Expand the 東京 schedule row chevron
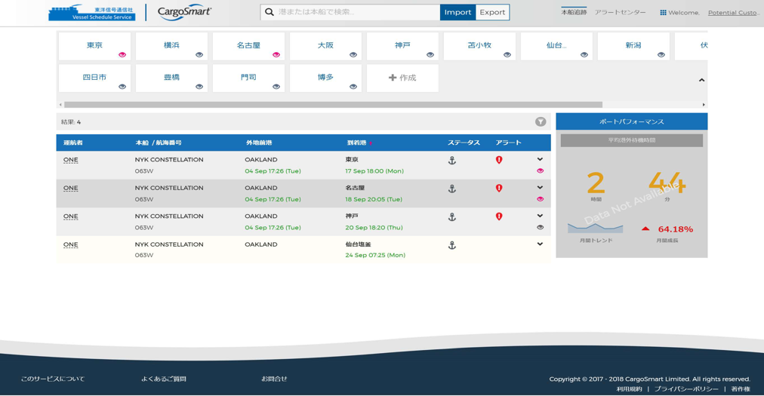 540,159
